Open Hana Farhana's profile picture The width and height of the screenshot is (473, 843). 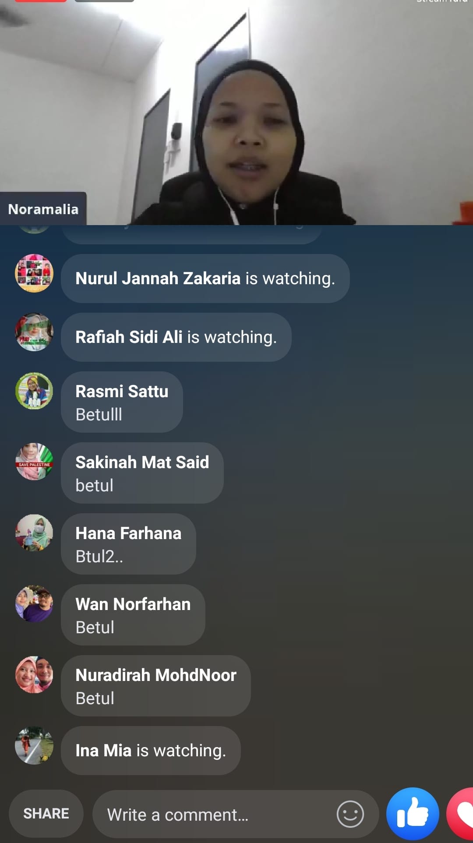tap(34, 533)
